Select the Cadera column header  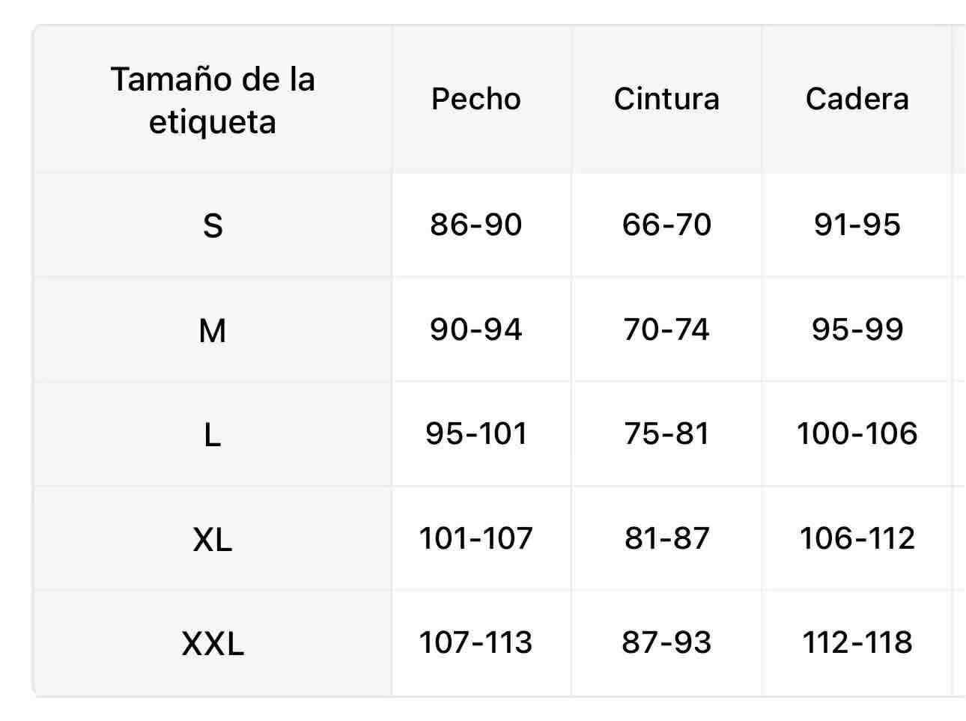(x=857, y=99)
